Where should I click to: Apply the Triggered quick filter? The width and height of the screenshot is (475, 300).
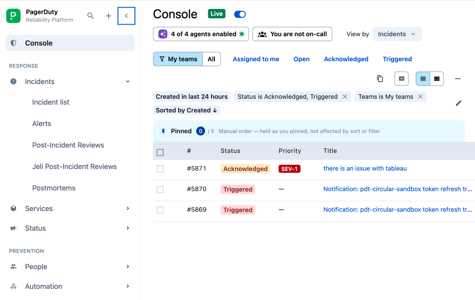tap(397, 59)
